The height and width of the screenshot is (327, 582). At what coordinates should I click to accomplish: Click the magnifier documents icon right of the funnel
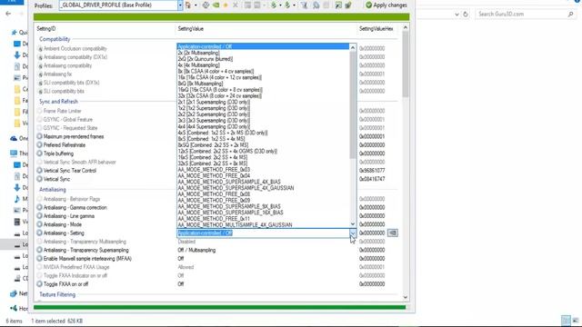[316, 5]
